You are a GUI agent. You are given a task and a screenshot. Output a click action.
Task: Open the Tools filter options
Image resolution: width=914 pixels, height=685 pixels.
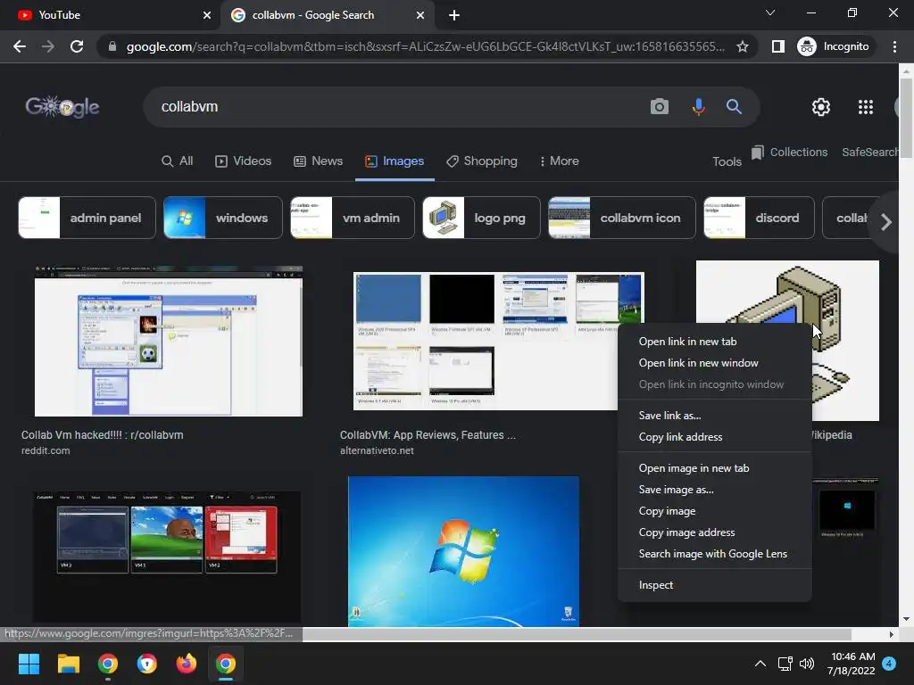tap(727, 162)
